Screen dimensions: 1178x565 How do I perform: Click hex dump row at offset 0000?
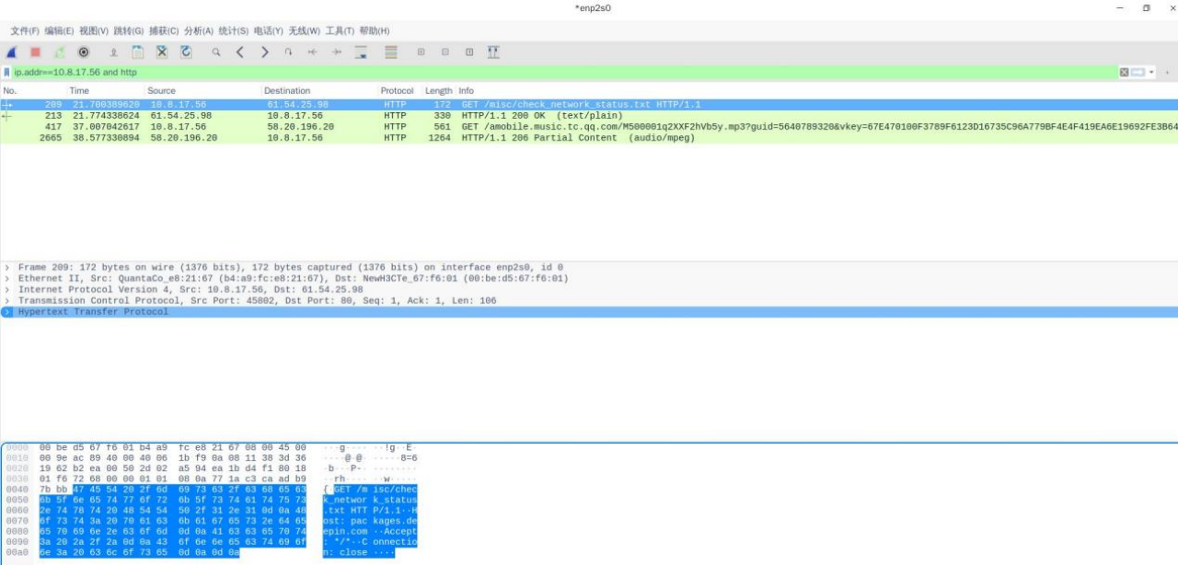212,446
